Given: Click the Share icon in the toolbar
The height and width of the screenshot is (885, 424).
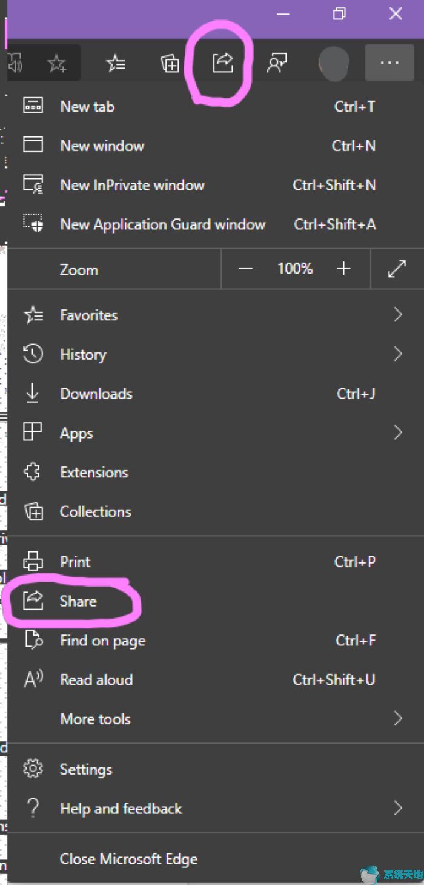Looking at the screenshot, I should (223, 62).
